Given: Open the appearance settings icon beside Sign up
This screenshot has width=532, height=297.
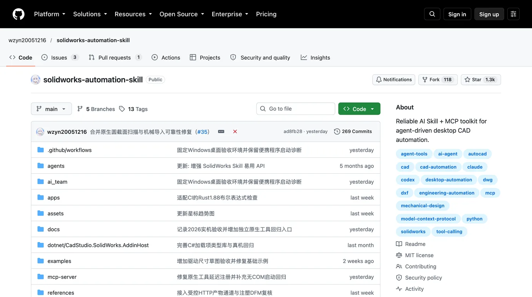Looking at the screenshot, I should click(513, 14).
